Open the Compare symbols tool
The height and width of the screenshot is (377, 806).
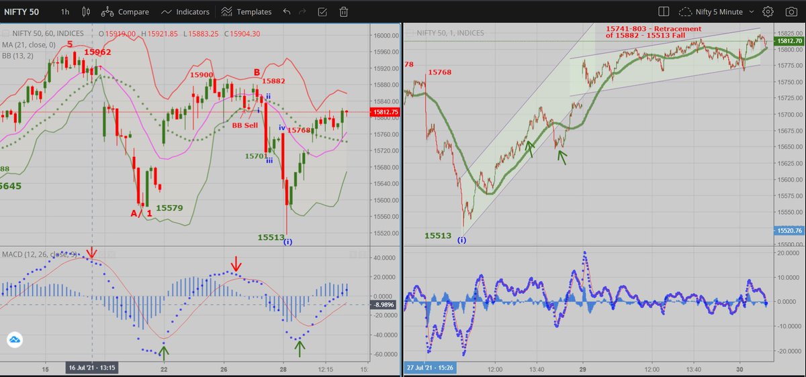point(125,11)
